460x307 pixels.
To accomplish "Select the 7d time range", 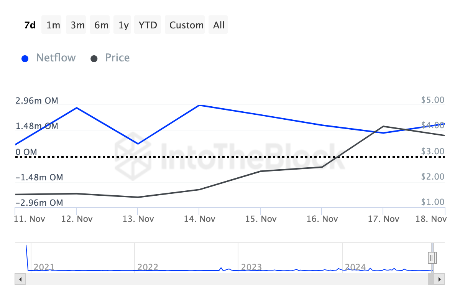I will 30,25.
